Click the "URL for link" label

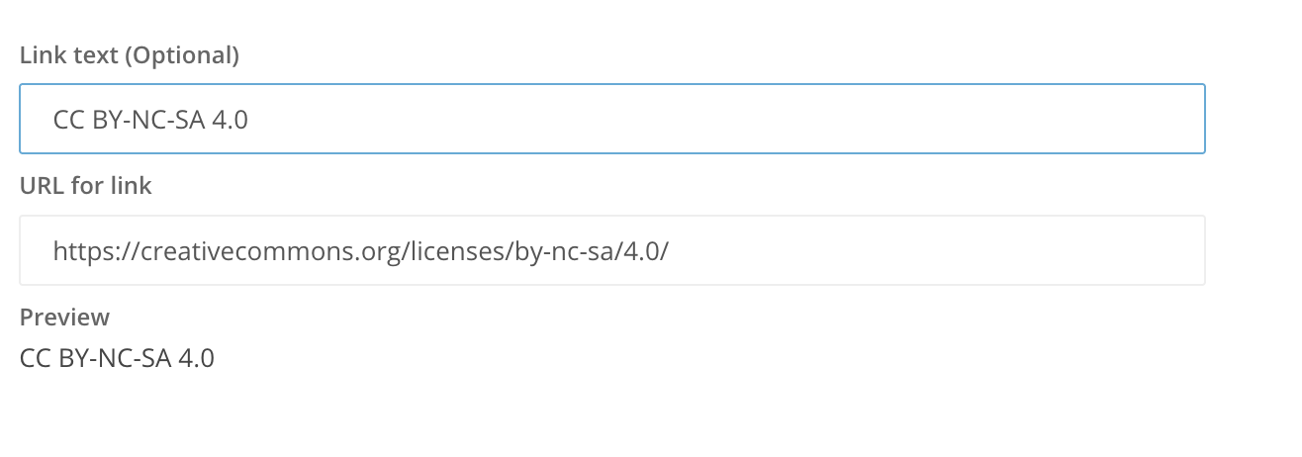86,185
